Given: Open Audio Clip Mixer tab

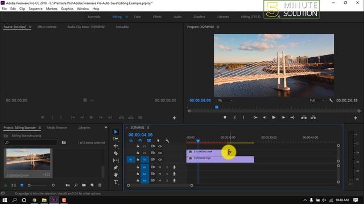Looking at the screenshot, I should (86, 27).
